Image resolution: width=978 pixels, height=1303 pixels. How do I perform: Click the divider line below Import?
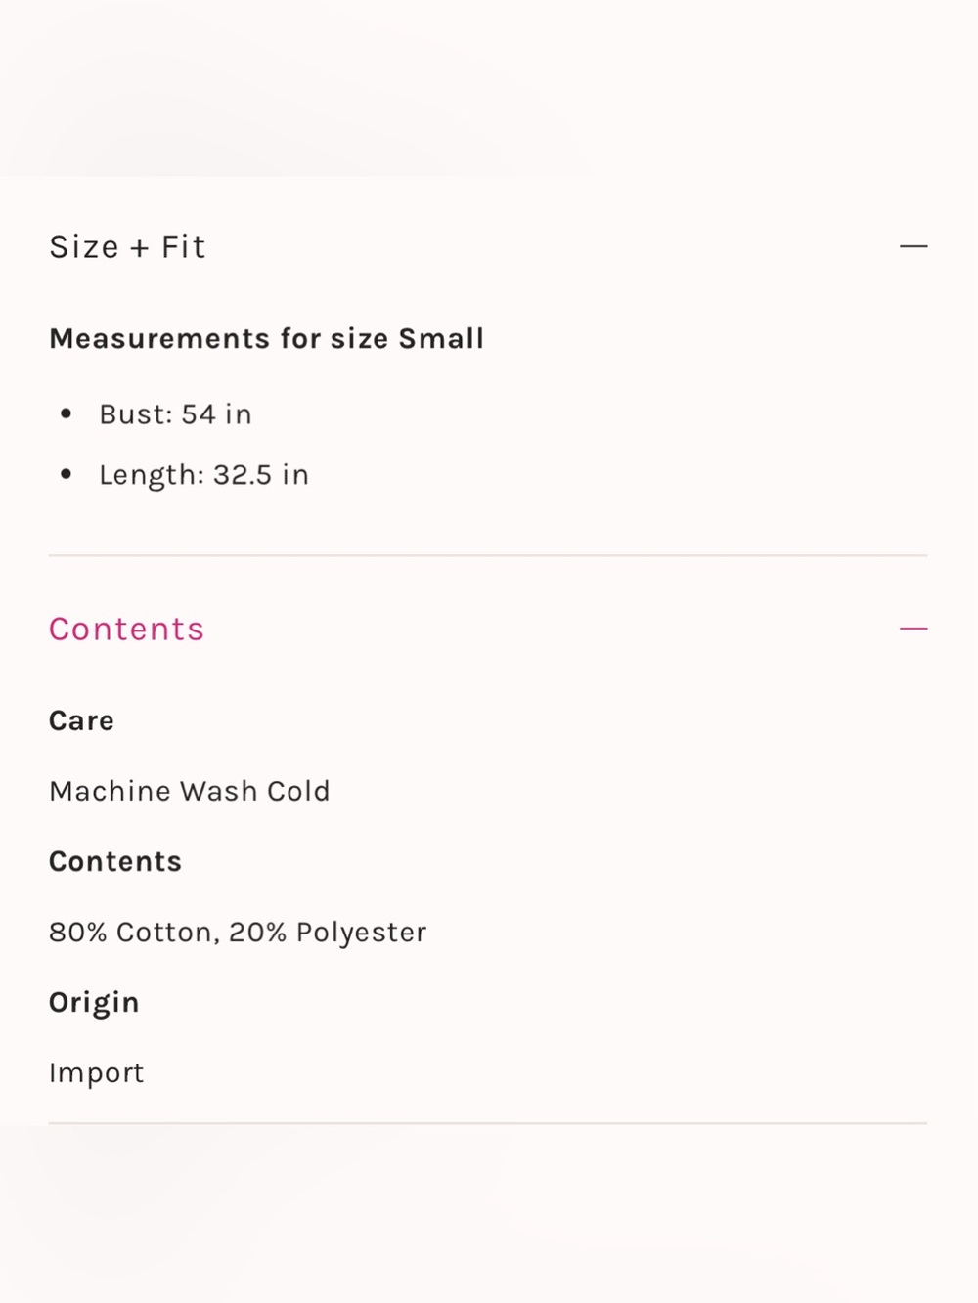(488, 1123)
